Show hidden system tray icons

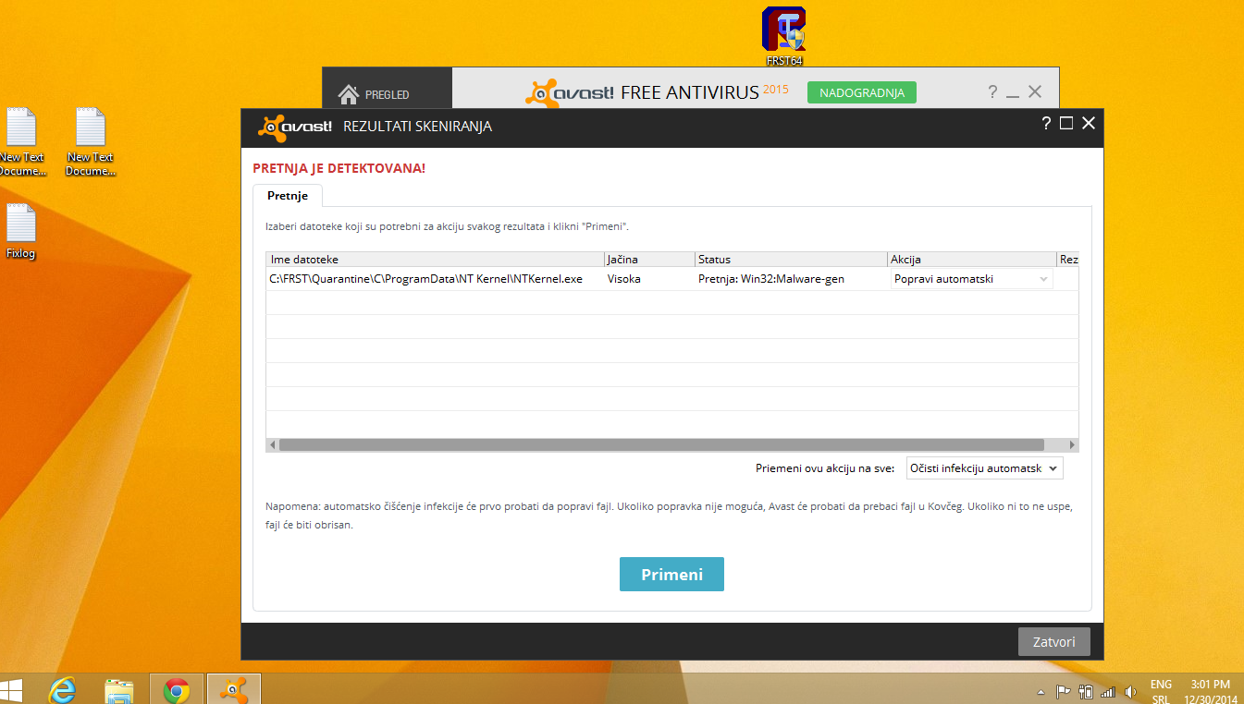coord(1041,691)
